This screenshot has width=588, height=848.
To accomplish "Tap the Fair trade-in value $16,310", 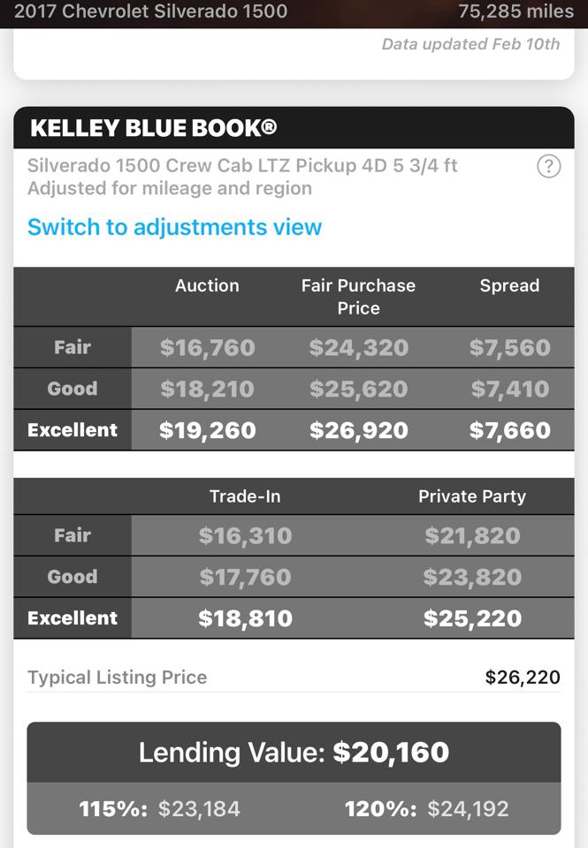I will (x=245, y=535).
